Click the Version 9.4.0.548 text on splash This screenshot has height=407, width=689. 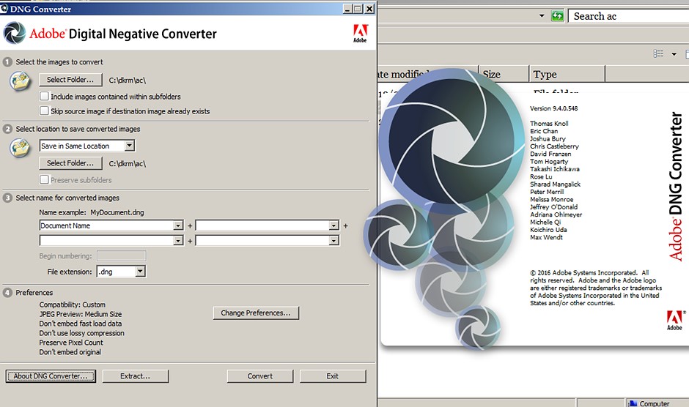[x=553, y=108]
